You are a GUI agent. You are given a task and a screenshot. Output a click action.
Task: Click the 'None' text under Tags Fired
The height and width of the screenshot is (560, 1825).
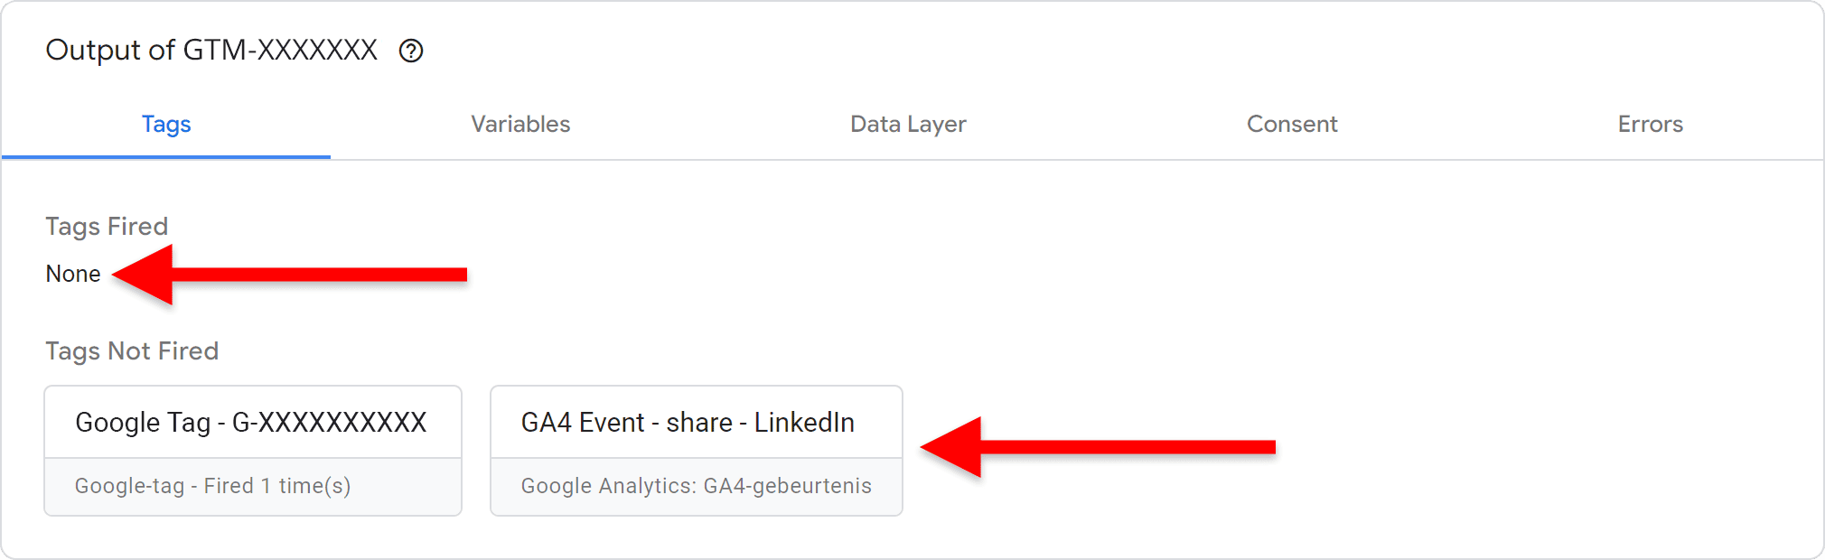(x=73, y=274)
